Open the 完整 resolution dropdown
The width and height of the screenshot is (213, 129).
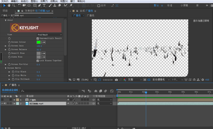135,80
